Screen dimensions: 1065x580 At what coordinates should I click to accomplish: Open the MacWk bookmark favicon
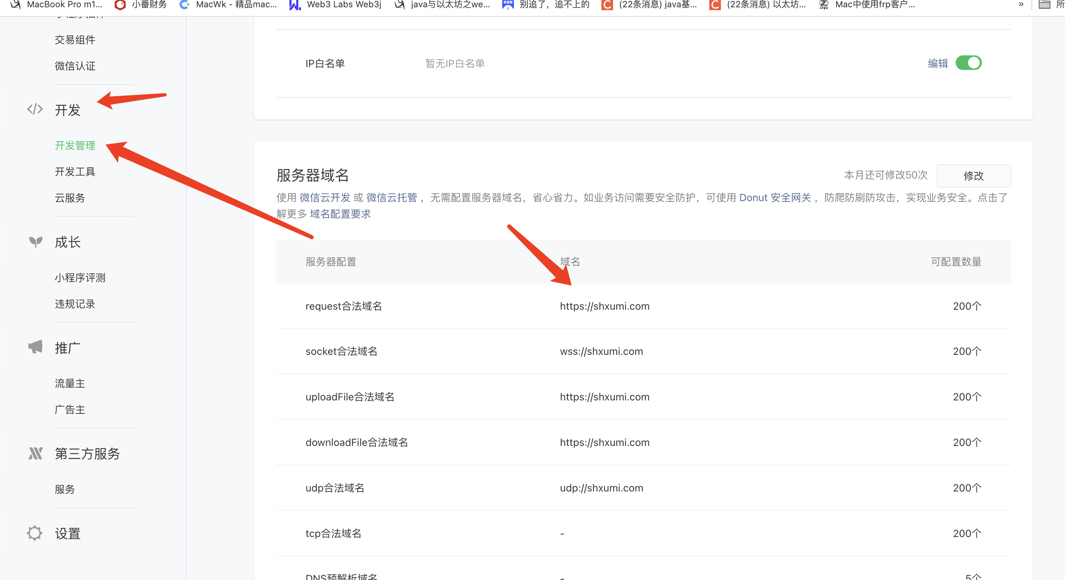184,4
